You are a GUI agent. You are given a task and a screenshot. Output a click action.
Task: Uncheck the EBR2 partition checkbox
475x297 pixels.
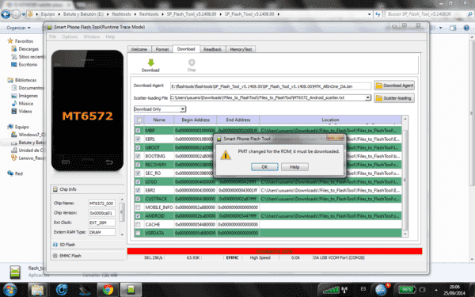pos(138,190)
